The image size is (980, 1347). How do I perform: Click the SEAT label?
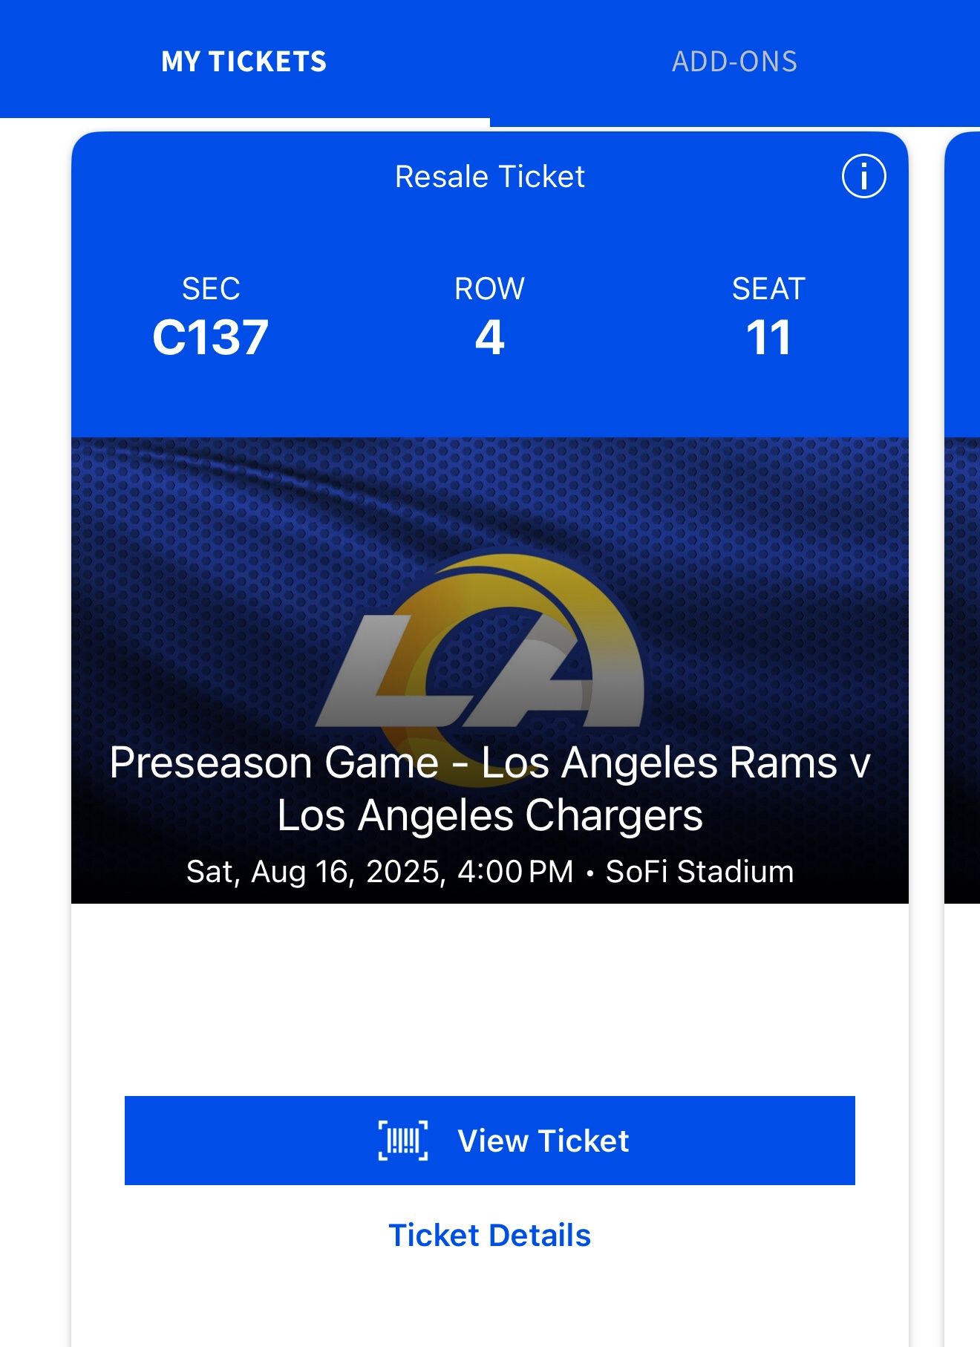pos(768,289)
